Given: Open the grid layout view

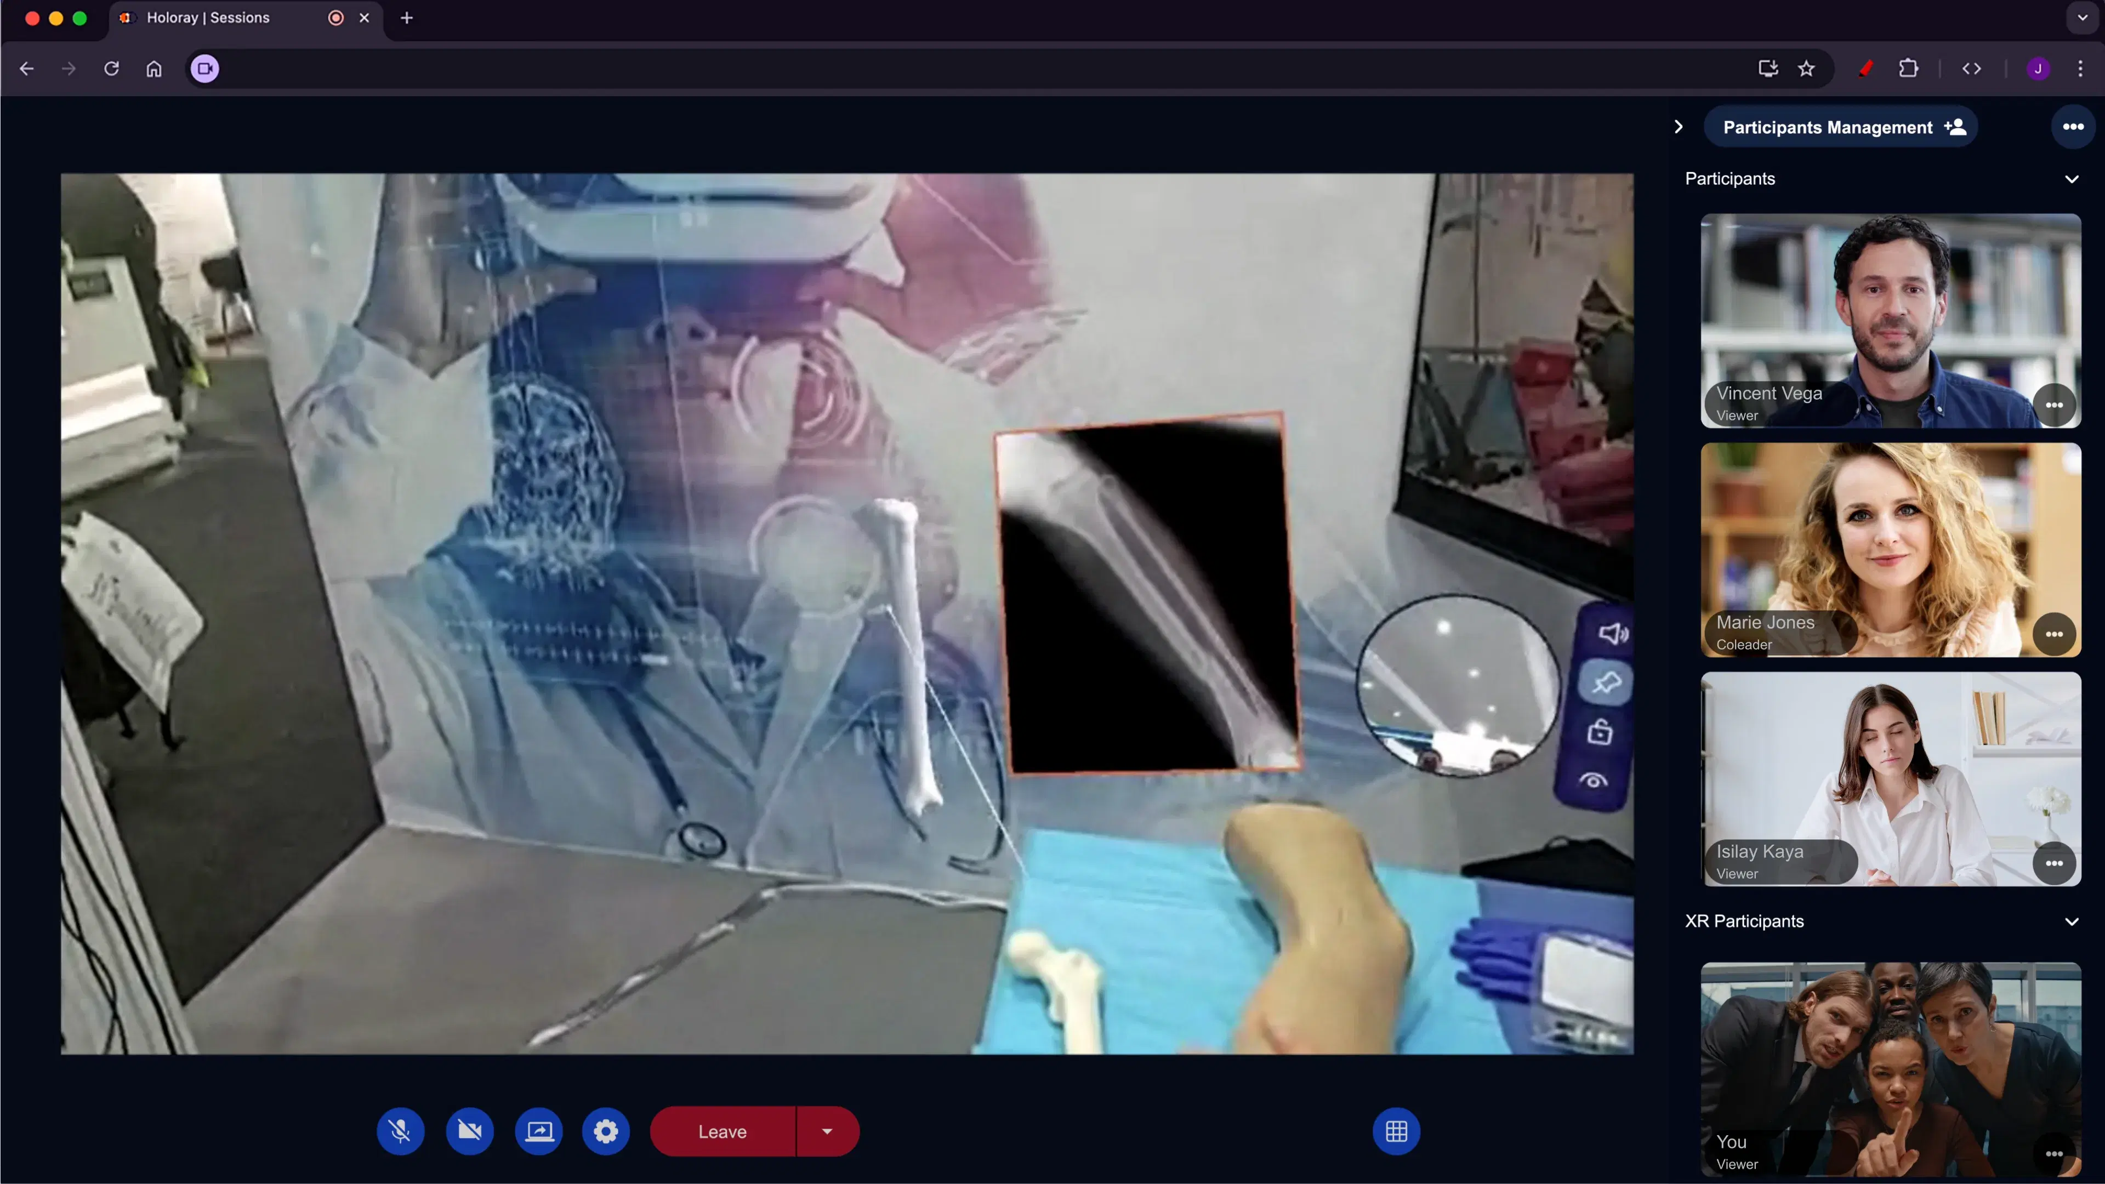Looking at the screenshot, I should [x=1397, y=1131].
